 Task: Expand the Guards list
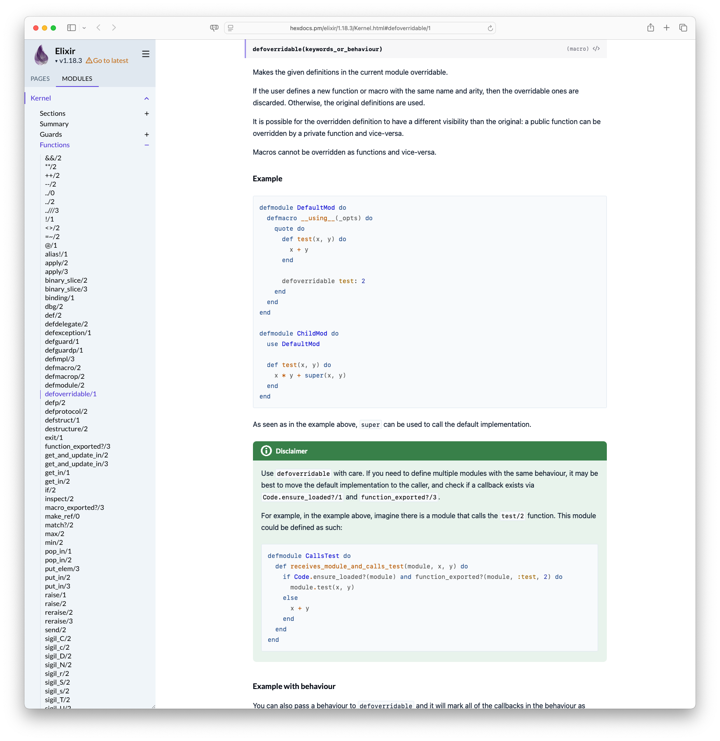pos(147,135)
